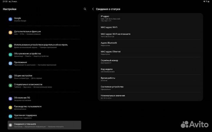212x132 pixels.
Task: Open Удаленная поддержка entry
Action: point(44,116)
